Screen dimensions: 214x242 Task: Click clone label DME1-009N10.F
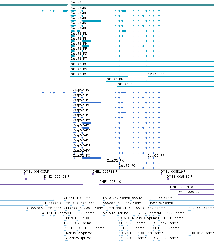179,177
